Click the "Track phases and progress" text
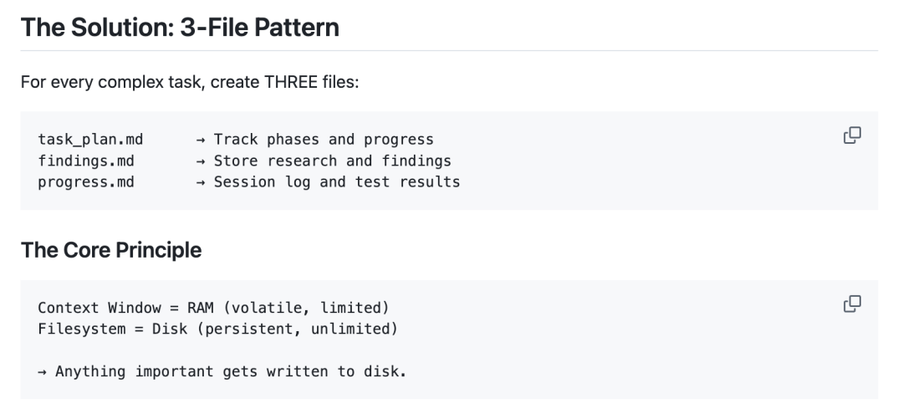 (x=324, y=140)
